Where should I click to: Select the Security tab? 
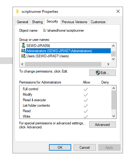coord(52,21)
